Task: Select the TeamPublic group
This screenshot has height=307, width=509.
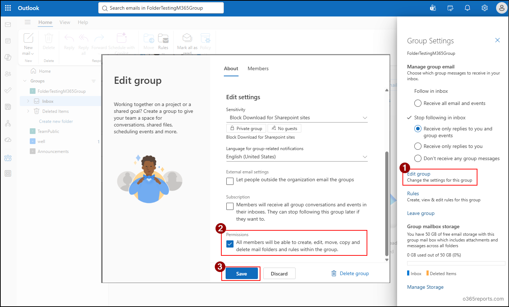Action: [48, 131]
